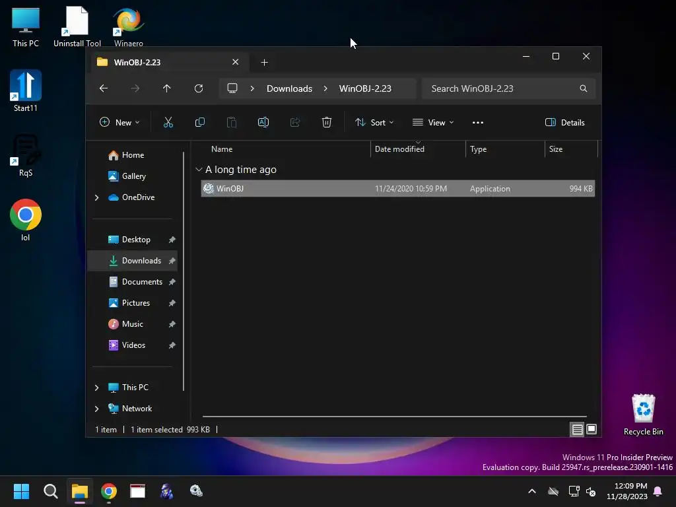Unpin Desktop using its pin icon
This screenshot has width=676, height=507.
pos(172,240)
